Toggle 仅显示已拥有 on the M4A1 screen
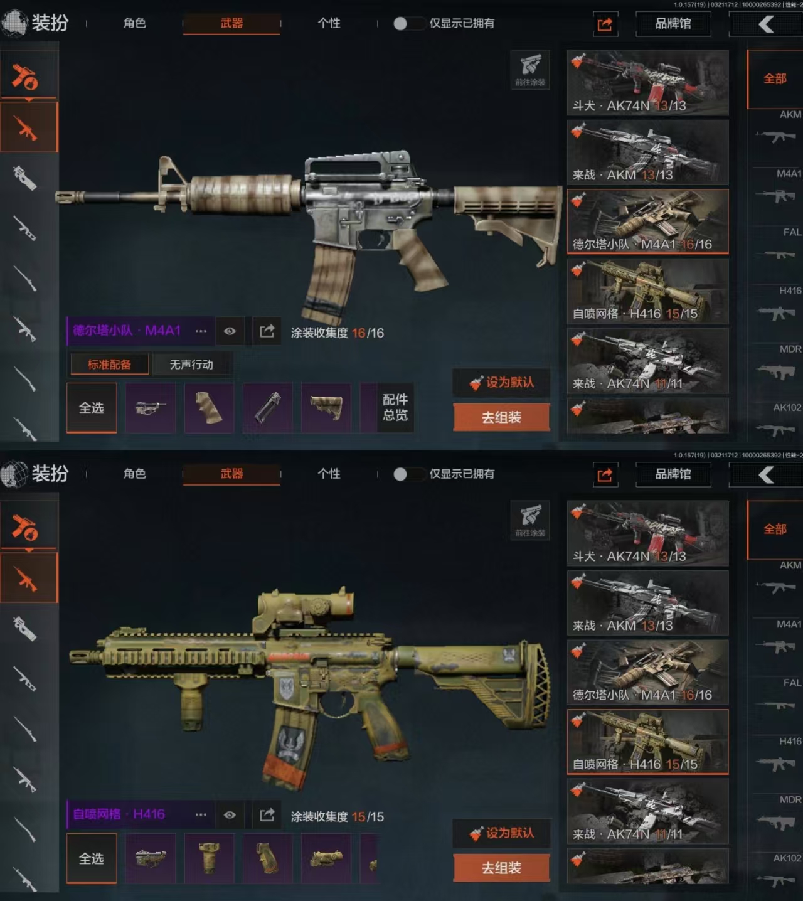Image resolution: width=803 pixels, height=901 pixels. click(x=407, y=24)
